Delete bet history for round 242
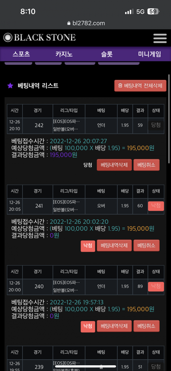The width and height of the screenshot is (171, 371). click(x=114, y=165)
